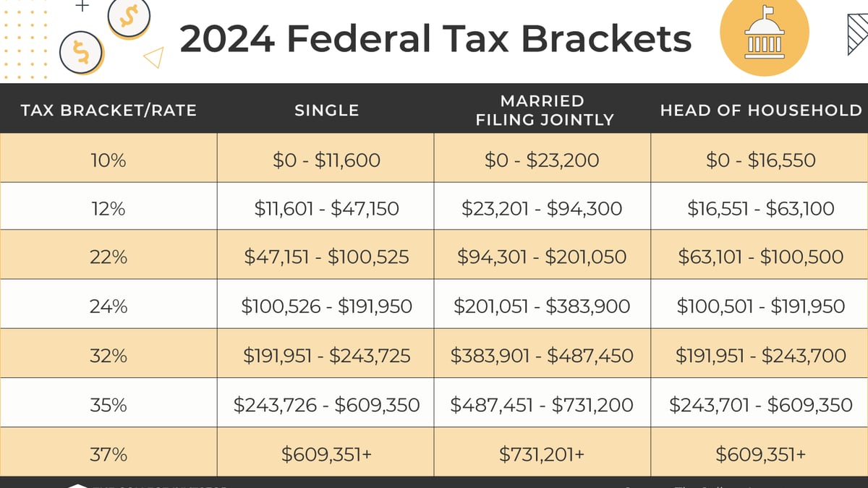Select the "Tax Bracket/Rate" column header

coord(109,111)
